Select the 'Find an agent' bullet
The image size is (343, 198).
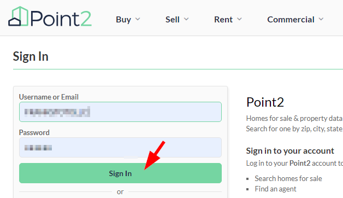(x=275, y=189)
